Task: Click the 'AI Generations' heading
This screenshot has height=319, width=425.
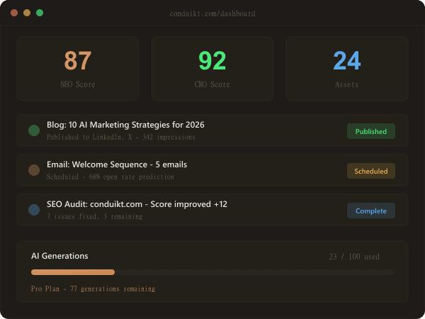Action: point(59,256)
